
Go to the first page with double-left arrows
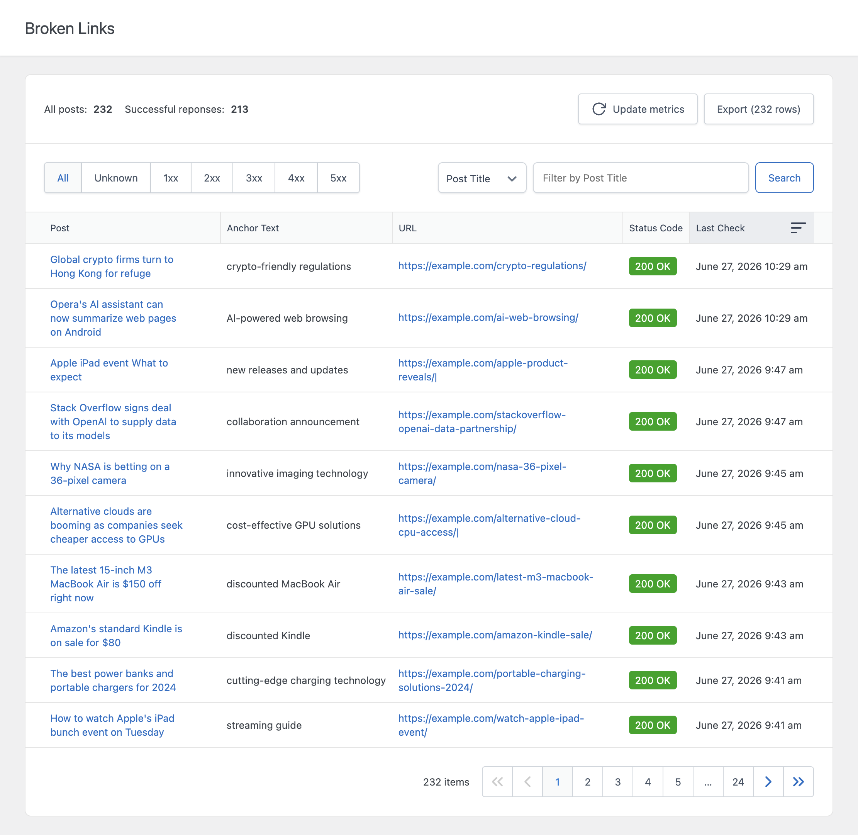497,781
